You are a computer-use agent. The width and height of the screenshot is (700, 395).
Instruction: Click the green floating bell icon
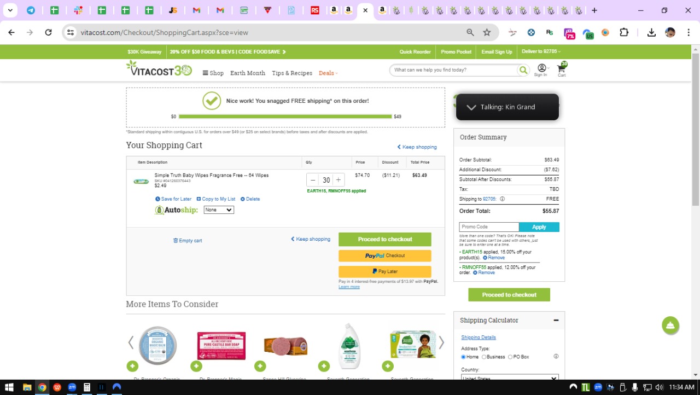pyautogui.click(x=670, y=326)
